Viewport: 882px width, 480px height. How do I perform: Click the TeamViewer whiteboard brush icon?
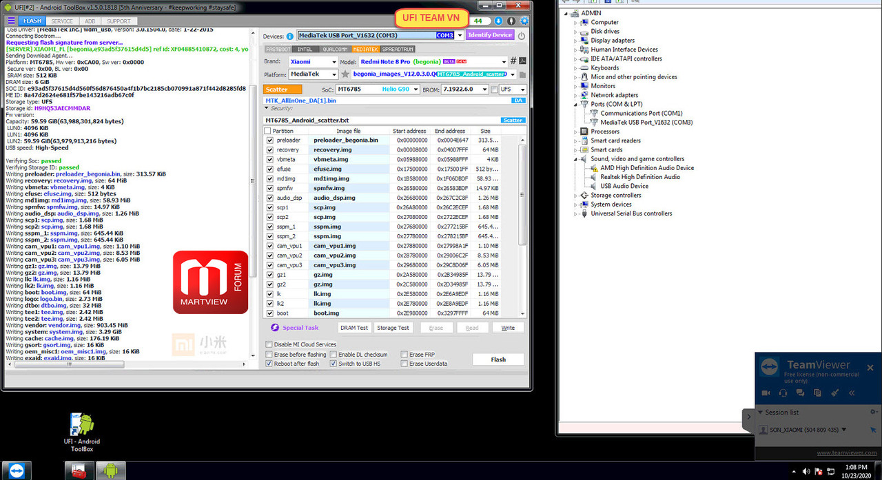click(834, 393)
